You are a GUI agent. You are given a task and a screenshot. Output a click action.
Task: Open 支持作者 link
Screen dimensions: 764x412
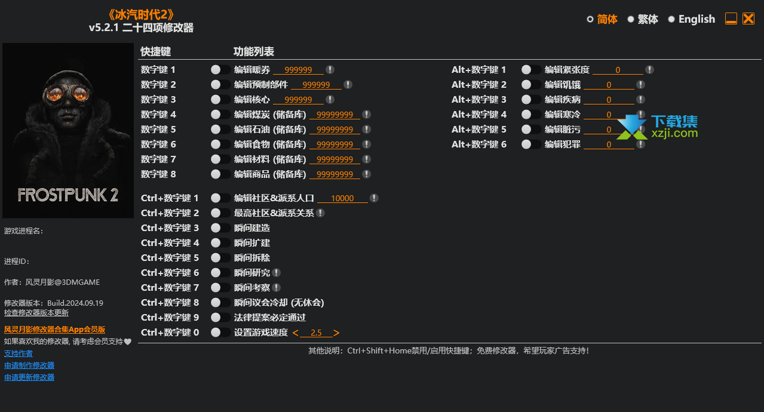point(19,353)
